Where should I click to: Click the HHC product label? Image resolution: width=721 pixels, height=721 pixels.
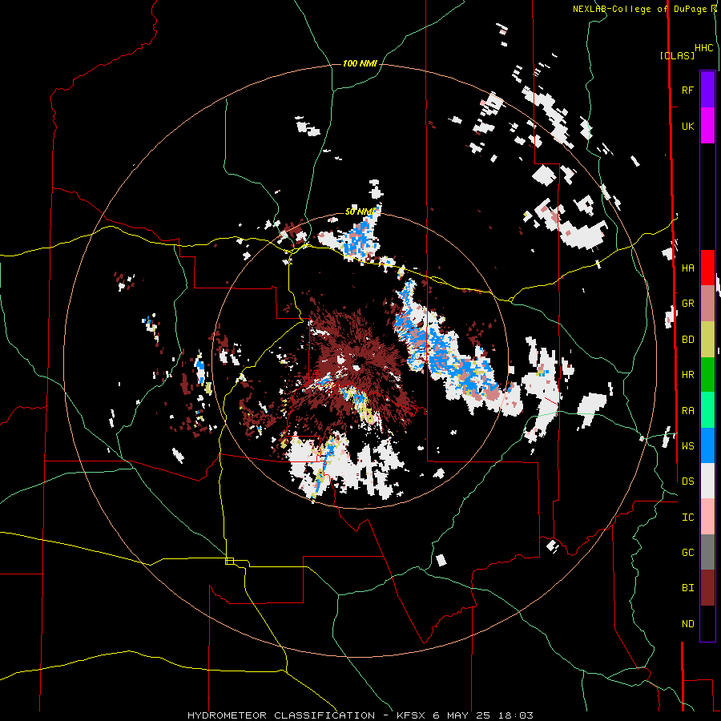(703, 48)
